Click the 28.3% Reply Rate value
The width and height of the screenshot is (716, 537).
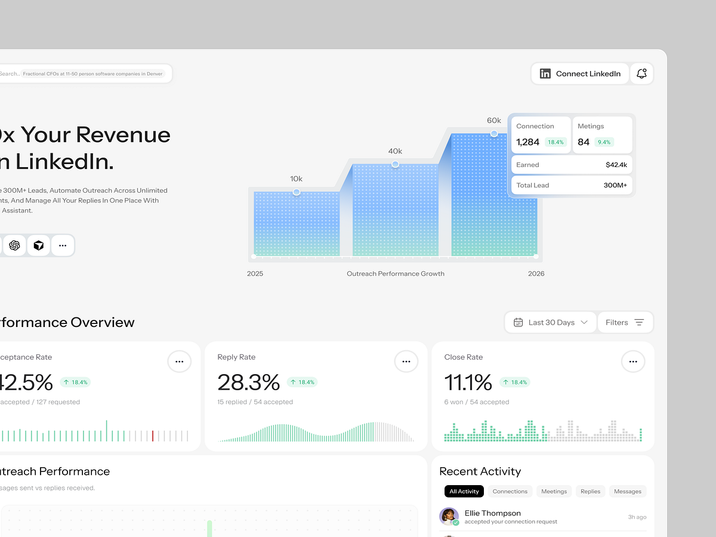coord(249,382)
